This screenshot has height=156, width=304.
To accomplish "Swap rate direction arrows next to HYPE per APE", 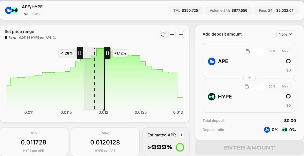I will [x=54, y=38].
